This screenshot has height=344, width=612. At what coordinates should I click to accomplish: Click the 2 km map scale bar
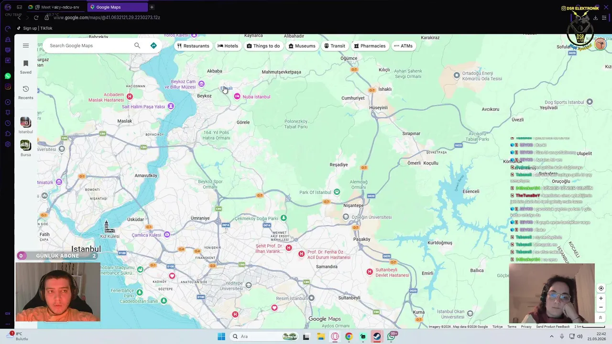590,327
